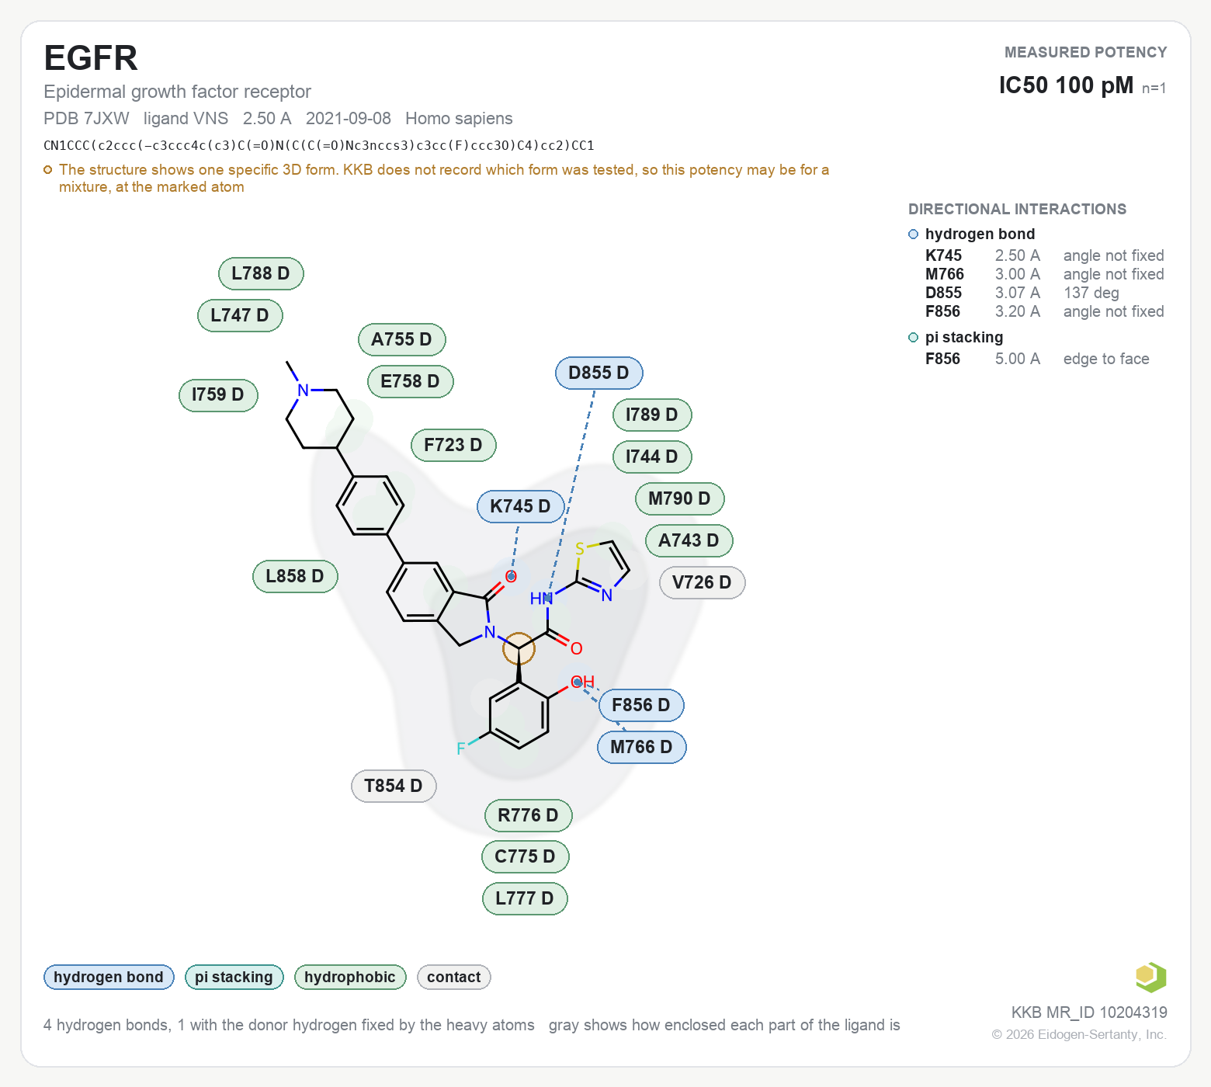This screenshot has width=1211, height=1087.
Task: Click the hydrogen bond bullet circle in the interactions list
Action: [x=913, y=234]
